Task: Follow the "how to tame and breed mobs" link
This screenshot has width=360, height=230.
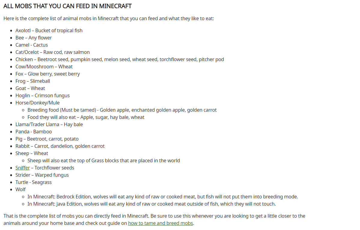Action: pyautogui.click(x=160, y=223)
